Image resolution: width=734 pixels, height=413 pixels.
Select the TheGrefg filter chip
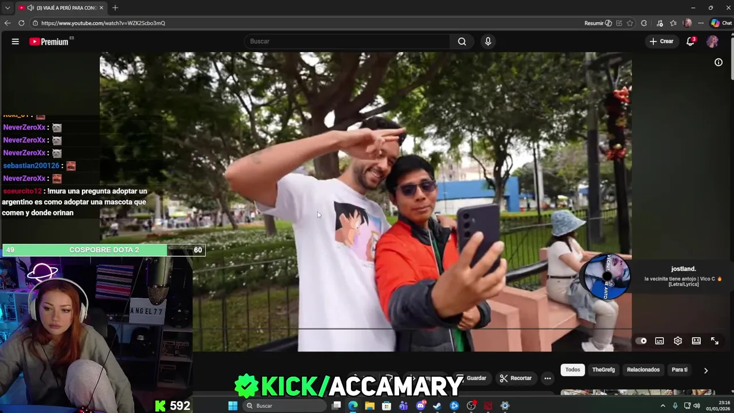pyautogui.click(x=603, y=370)
